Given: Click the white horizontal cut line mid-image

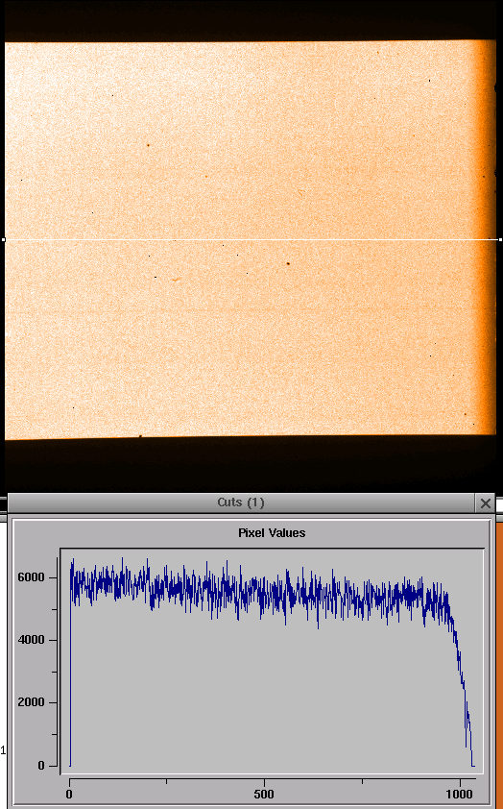Looking at the screenshot, I should point(252,239).
